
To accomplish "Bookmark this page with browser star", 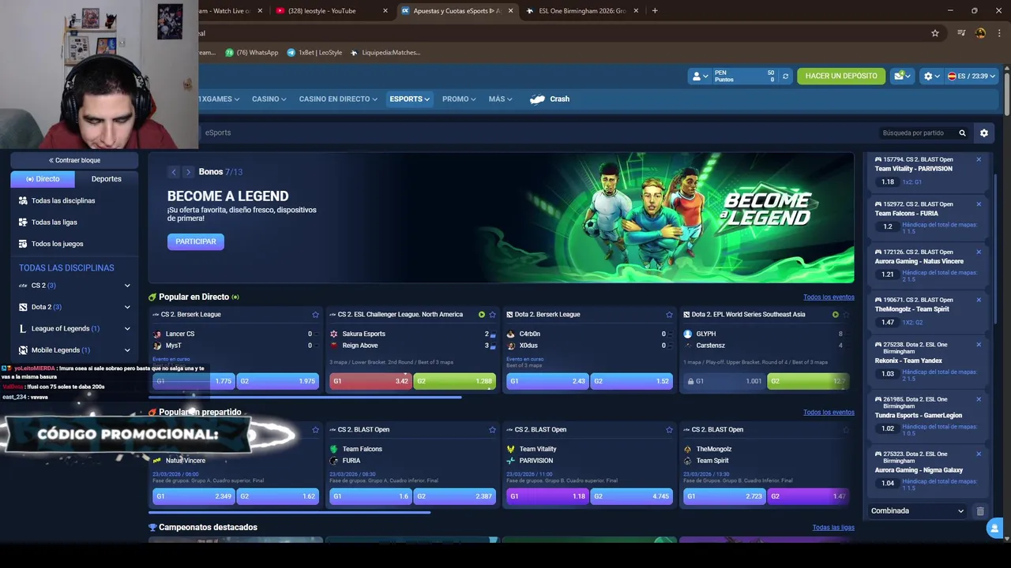I will [x=935, y=33].
